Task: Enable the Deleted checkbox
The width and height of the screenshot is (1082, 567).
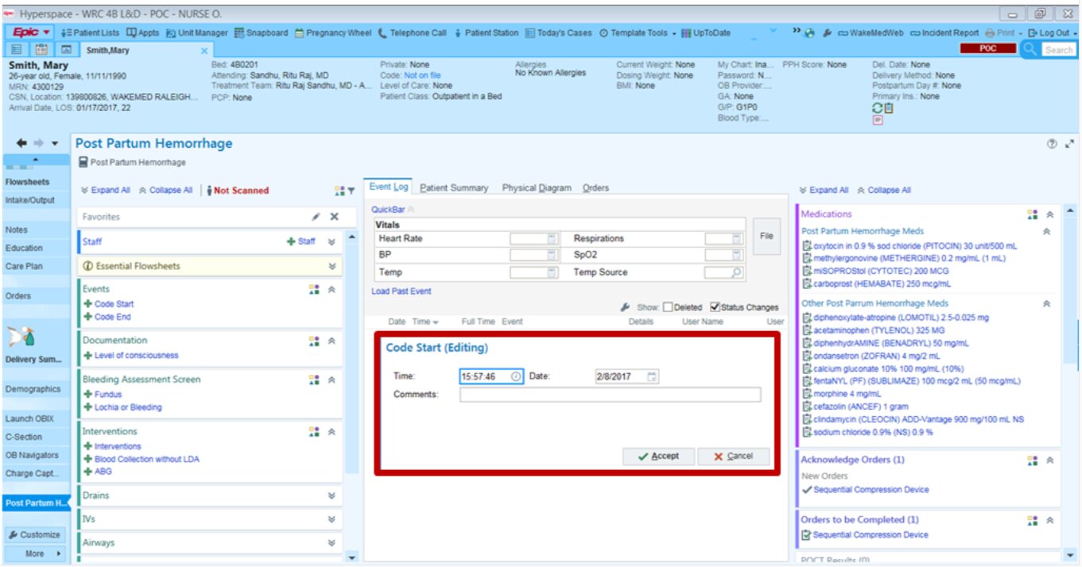Action: pyautogui.click(x=668, y=307)
